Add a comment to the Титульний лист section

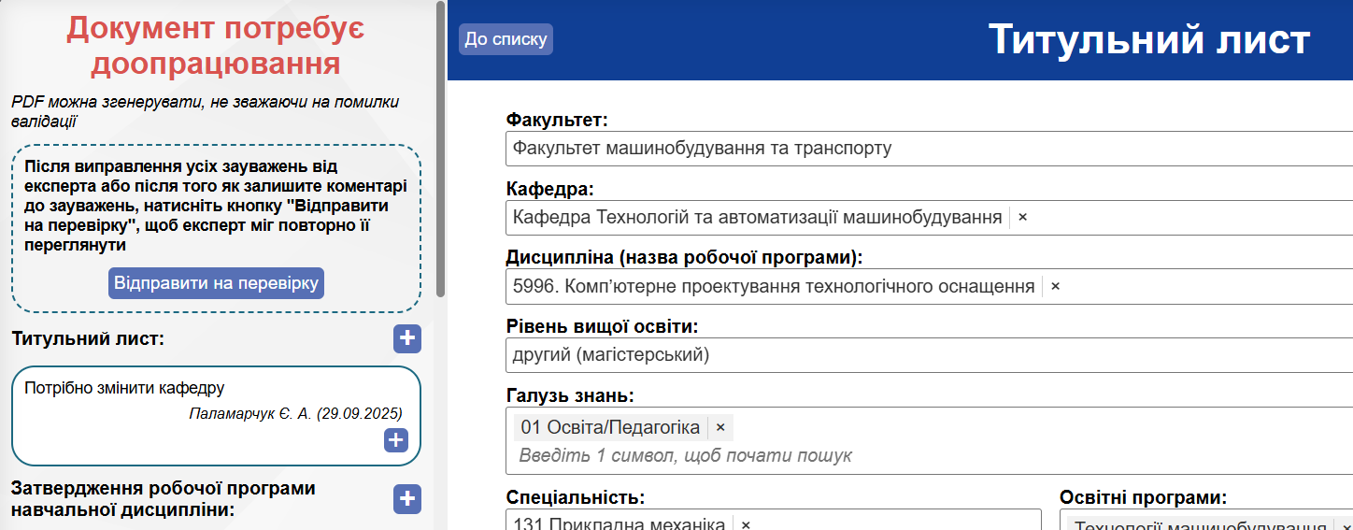point(406,339)
